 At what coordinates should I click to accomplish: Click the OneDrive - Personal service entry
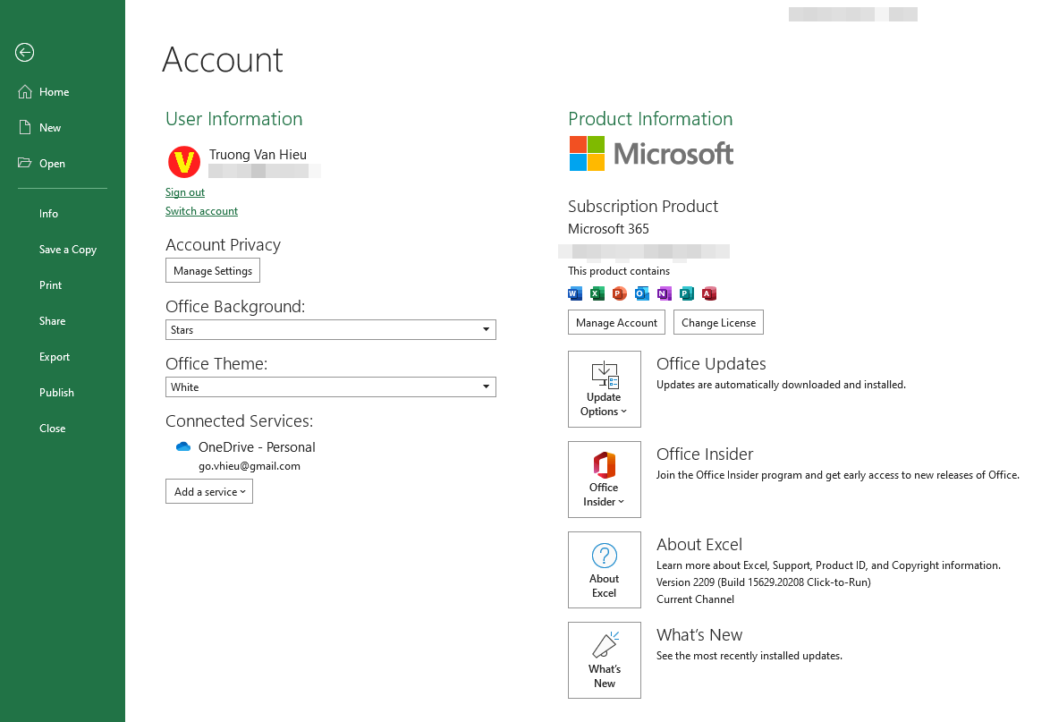click(257, 446)
